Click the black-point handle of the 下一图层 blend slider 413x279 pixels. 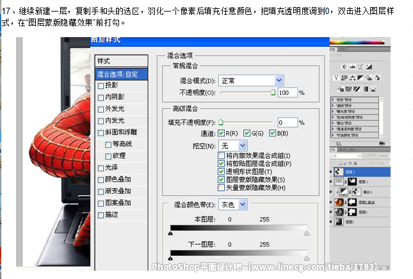170,259
